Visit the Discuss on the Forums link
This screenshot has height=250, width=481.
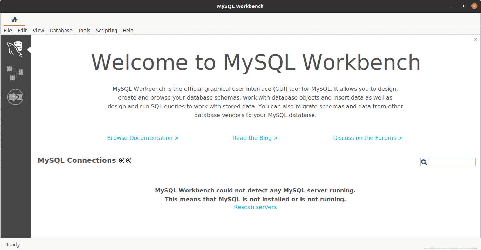(x=368, y=138)
